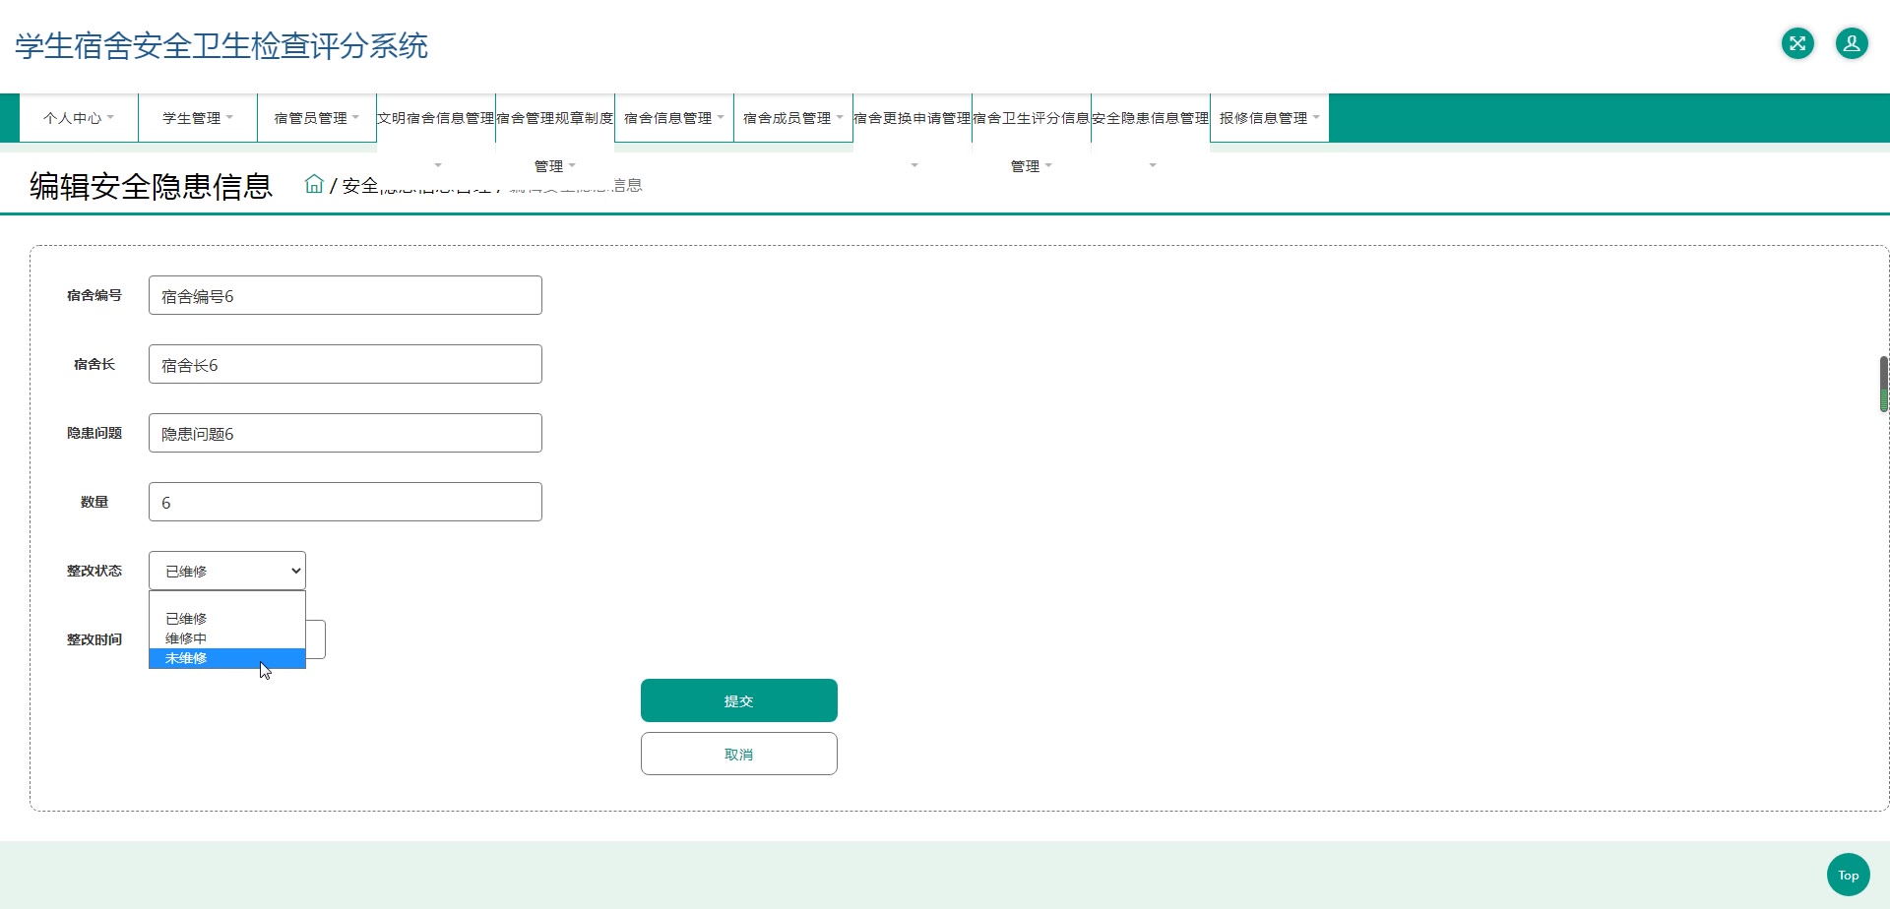Viewport: 1890px width, 909px height.
Task: Click the 隐患问题 input field
Action: coord(346,433)
